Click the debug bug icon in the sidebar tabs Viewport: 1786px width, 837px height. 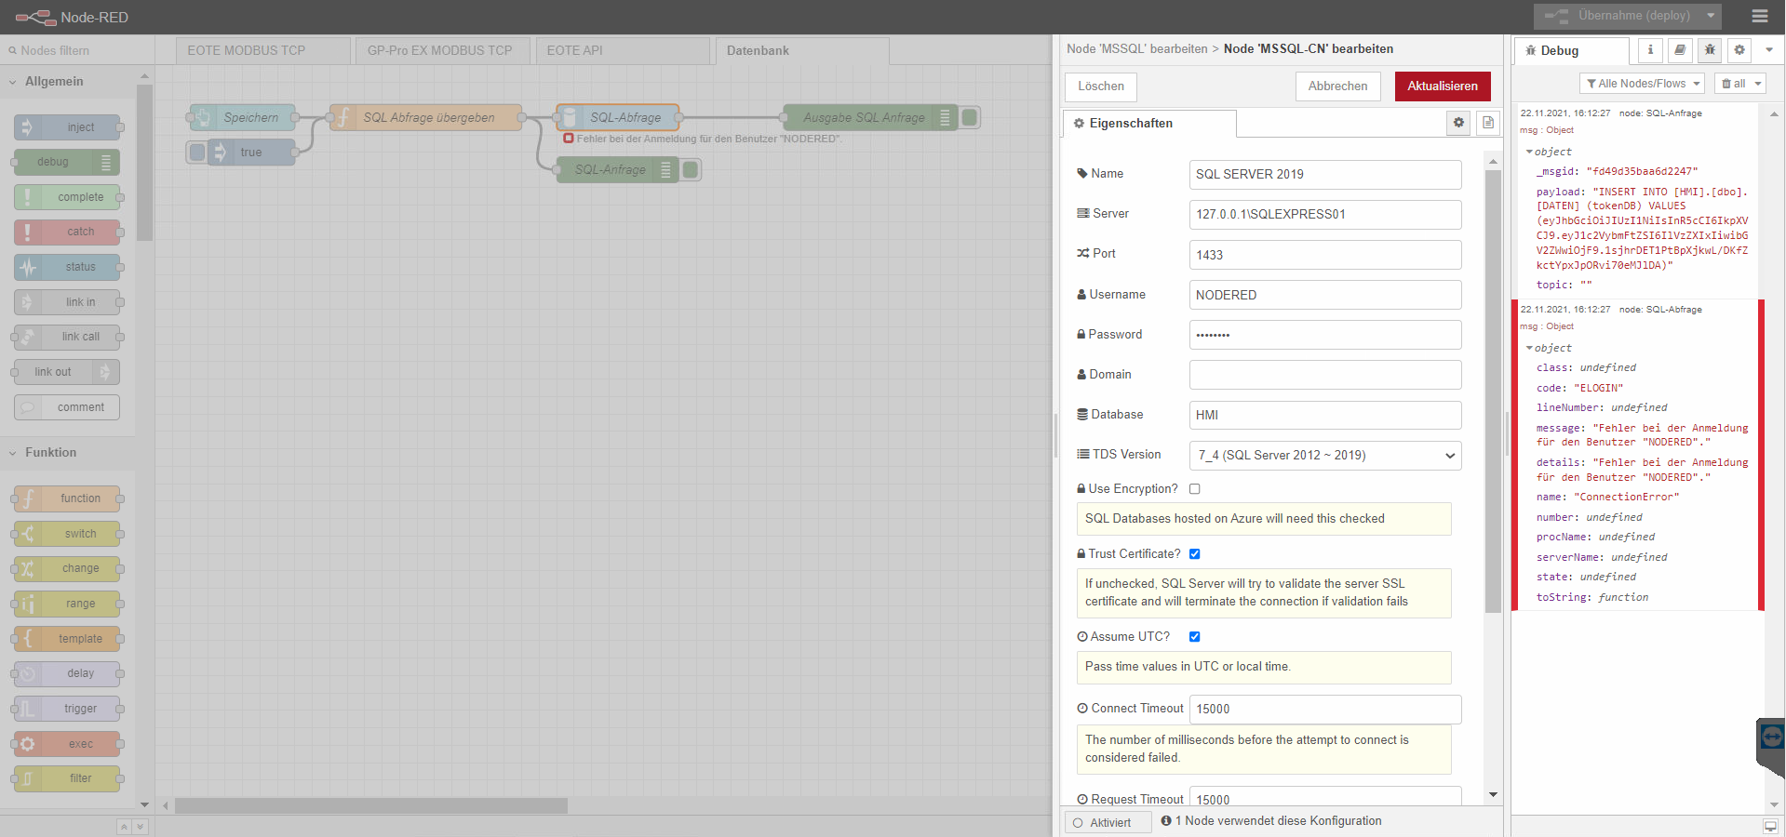1710,50
